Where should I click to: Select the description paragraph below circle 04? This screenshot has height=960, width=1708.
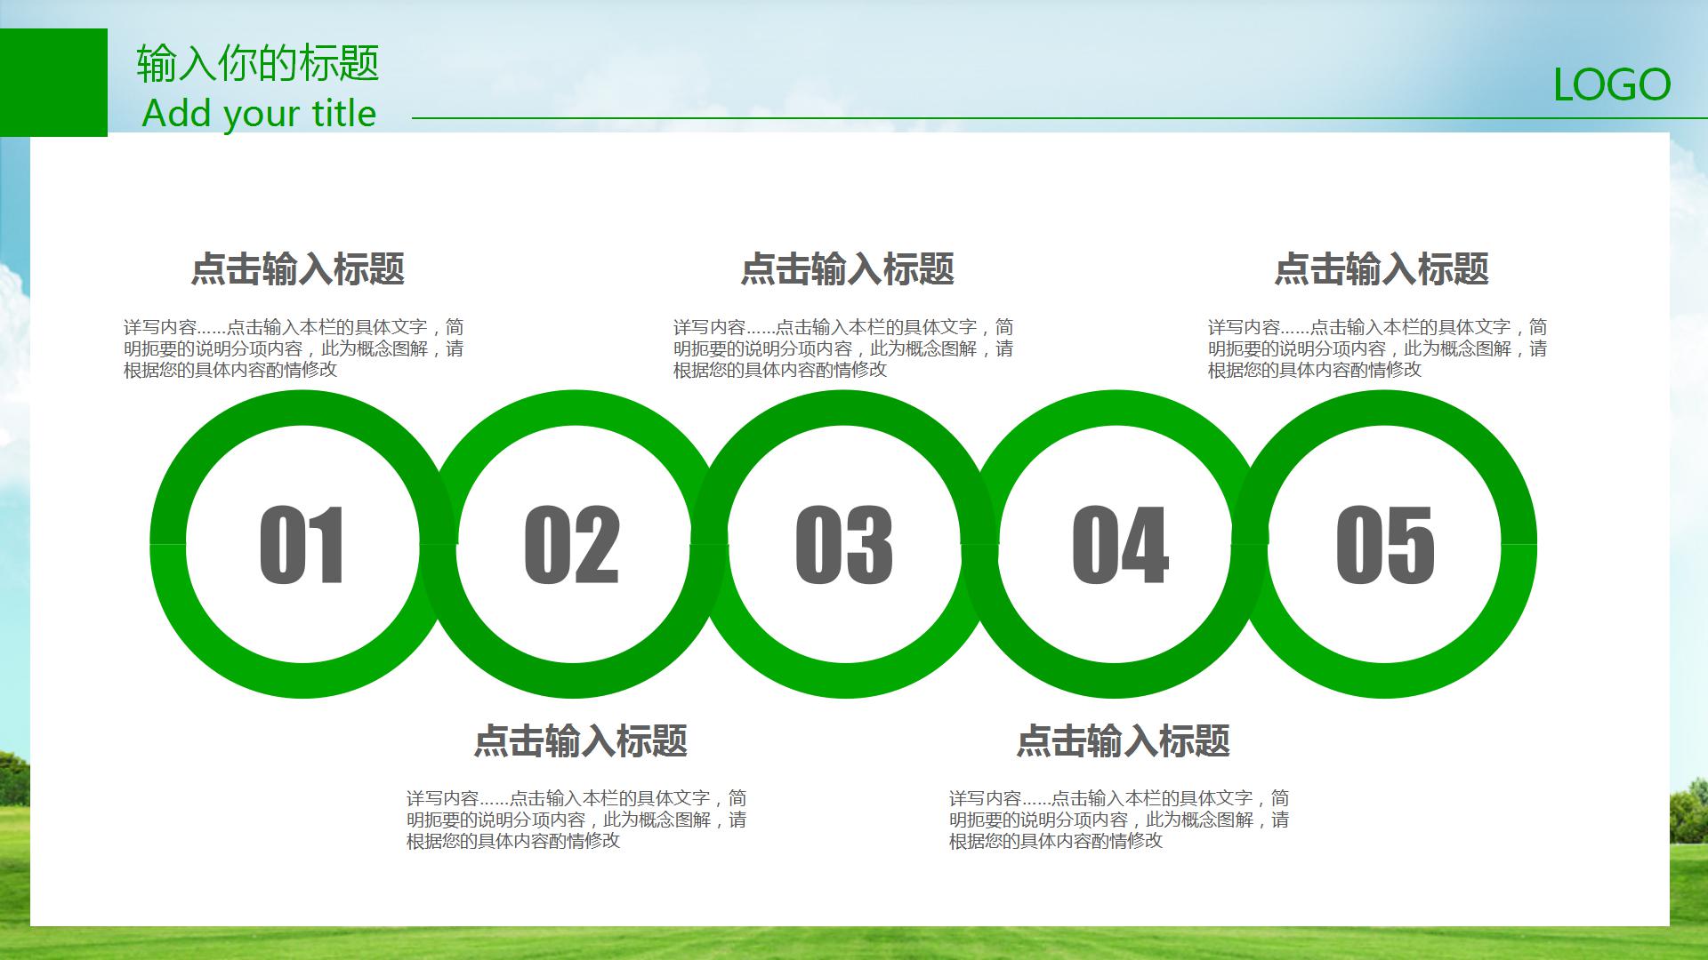(1119, 820)
